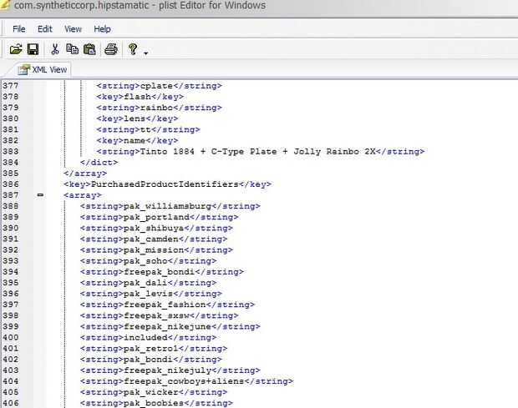This screenshot has width=518, height=408.
Task: Click the closing array tag on line 385
Action: tap(85, 174)
